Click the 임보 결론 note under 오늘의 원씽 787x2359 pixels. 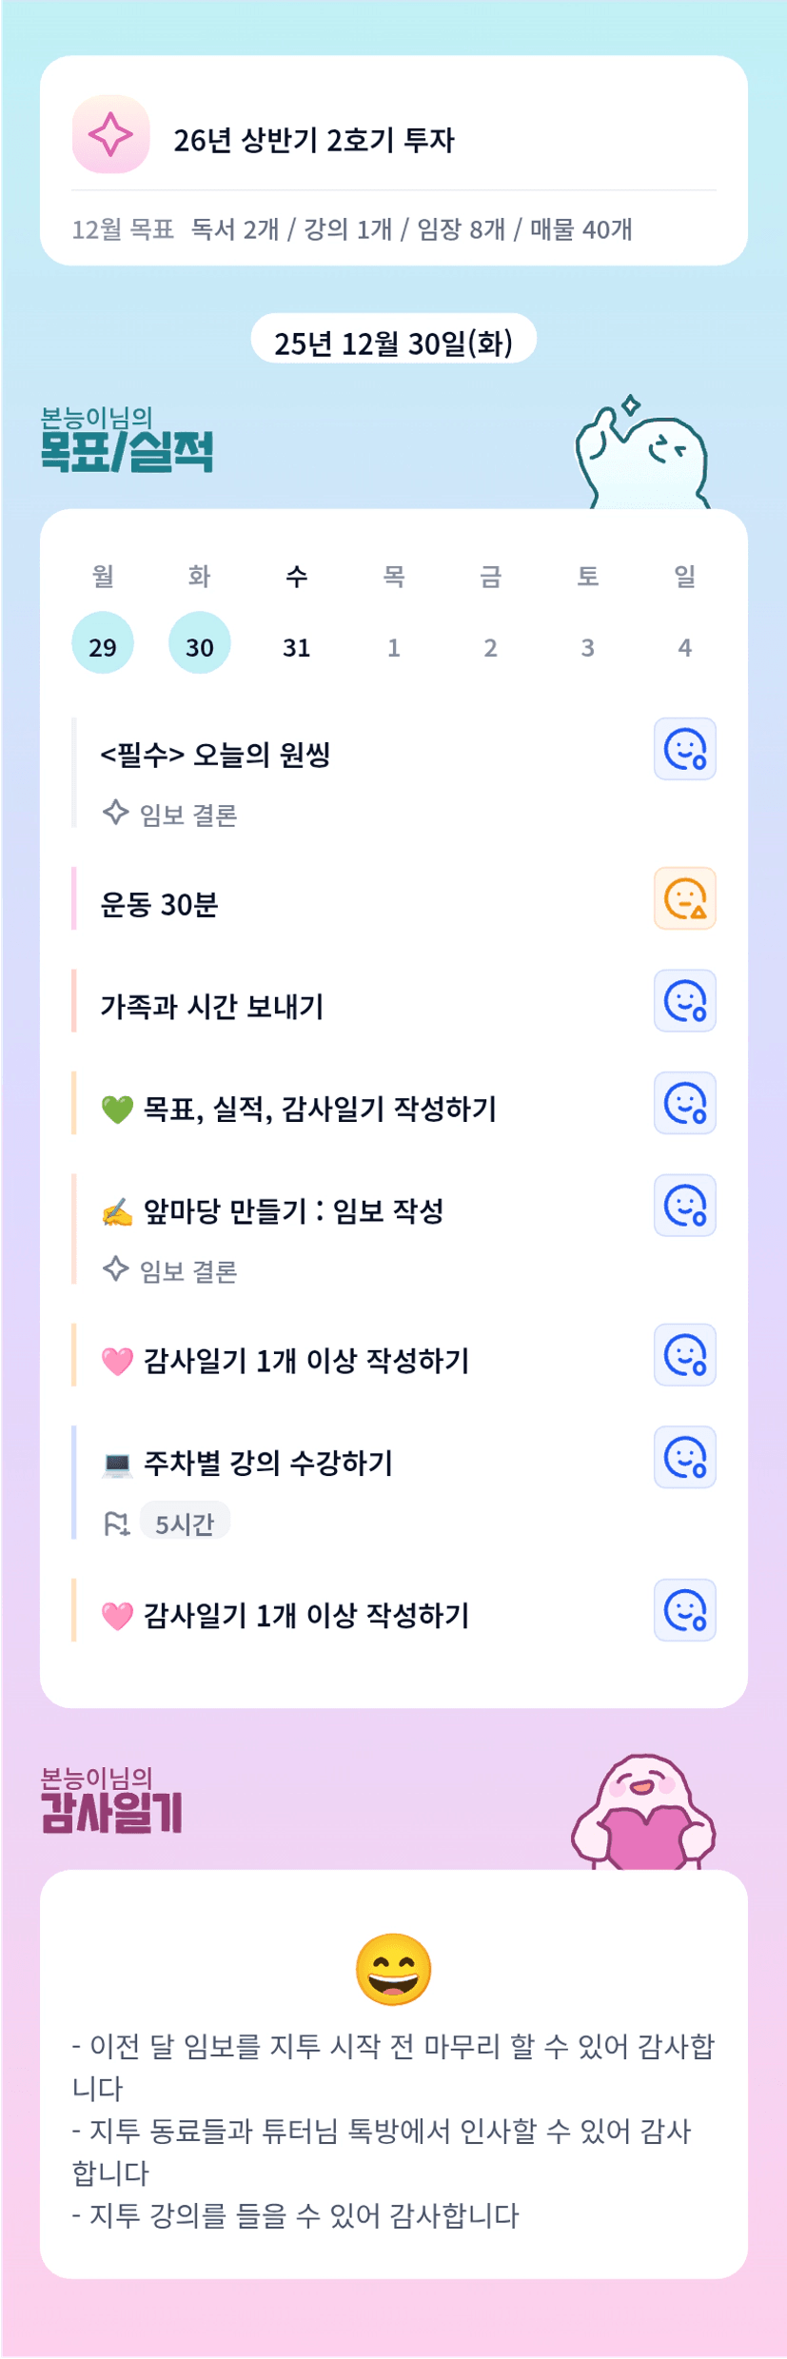click(x=188, y=816)
